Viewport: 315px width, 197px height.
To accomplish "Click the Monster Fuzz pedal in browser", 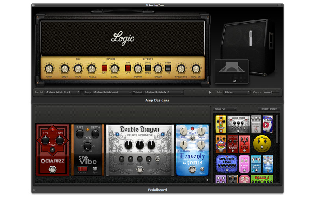I will point(226,164).
